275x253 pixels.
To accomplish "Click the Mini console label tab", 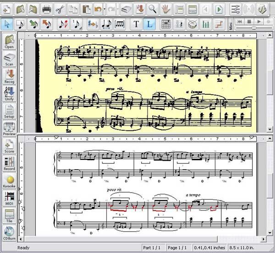I will click(231, 24).
